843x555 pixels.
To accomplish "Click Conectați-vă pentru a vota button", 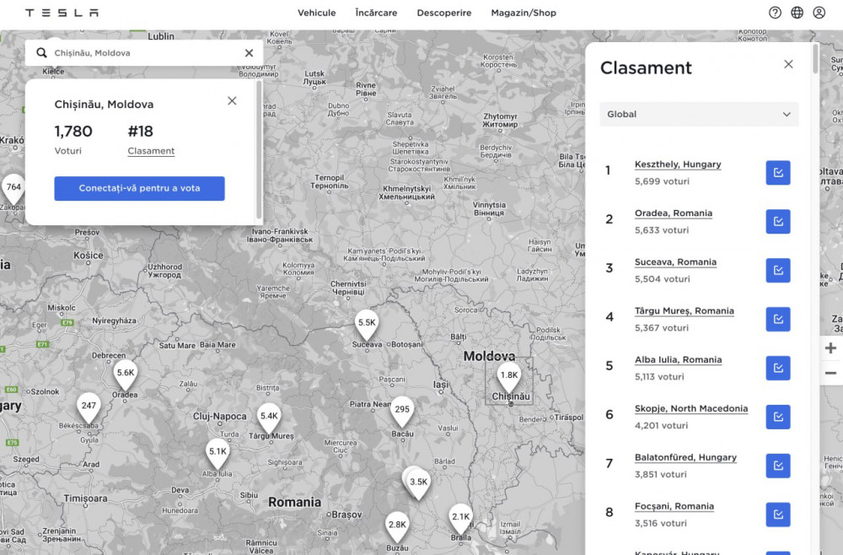I will pos(139,188).
